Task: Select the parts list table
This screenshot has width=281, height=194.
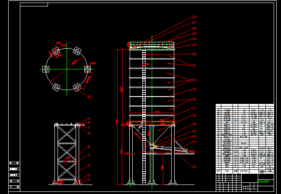Action: 245,138
